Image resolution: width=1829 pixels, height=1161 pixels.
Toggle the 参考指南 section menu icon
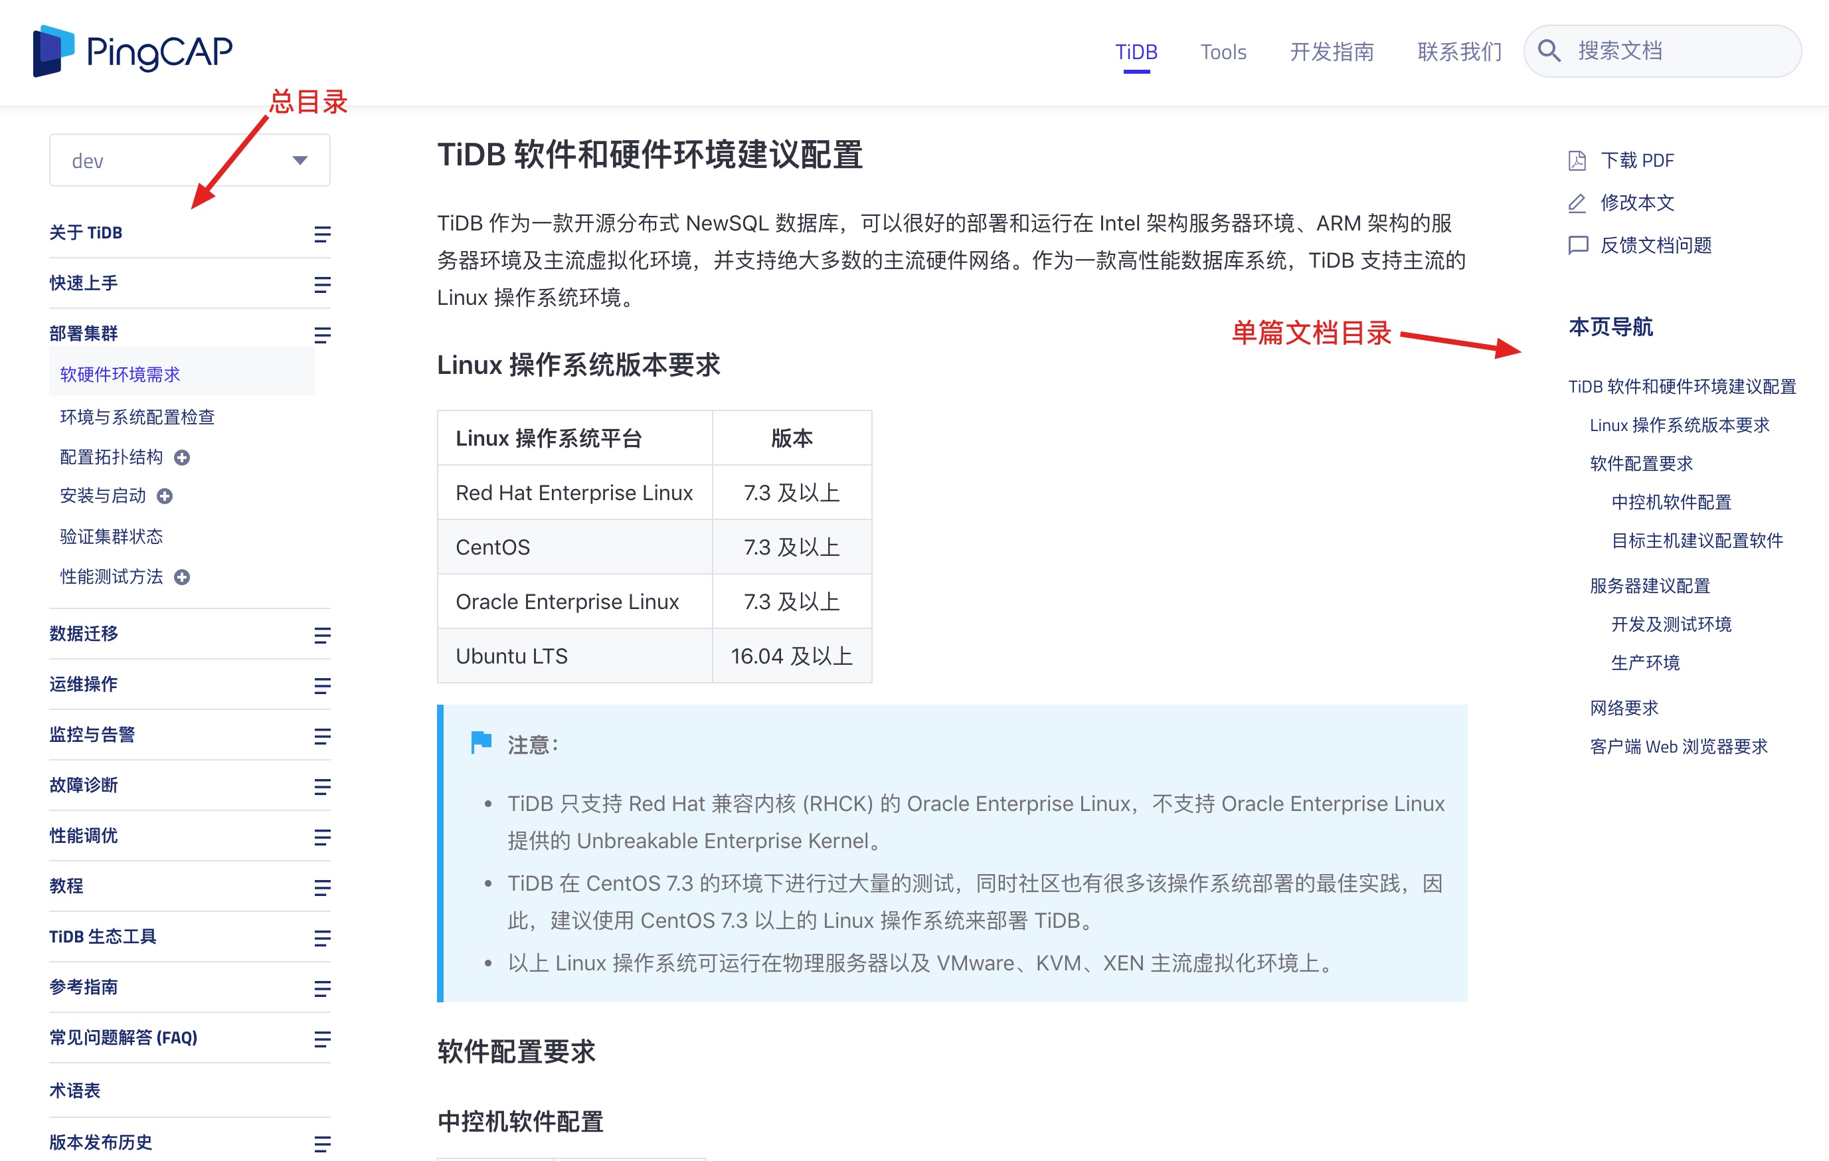click(x=322, y=988)
